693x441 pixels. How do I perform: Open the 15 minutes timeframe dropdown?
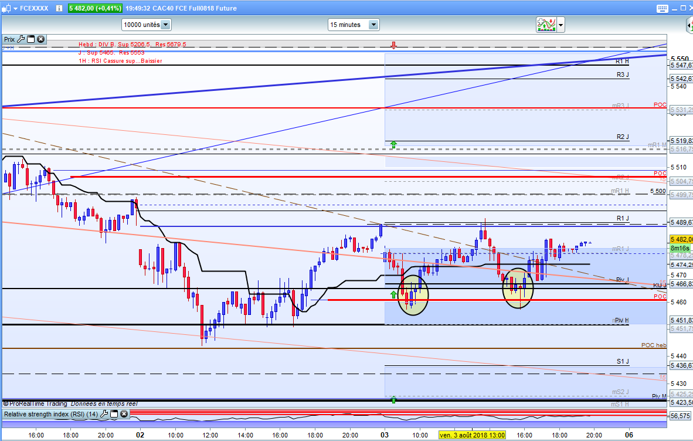354,25
